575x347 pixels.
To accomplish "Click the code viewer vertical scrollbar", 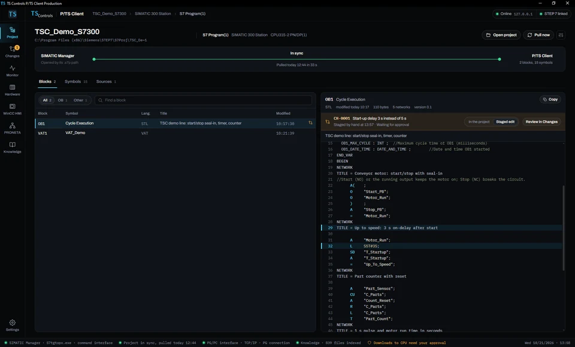I will (x=563, y=228).
